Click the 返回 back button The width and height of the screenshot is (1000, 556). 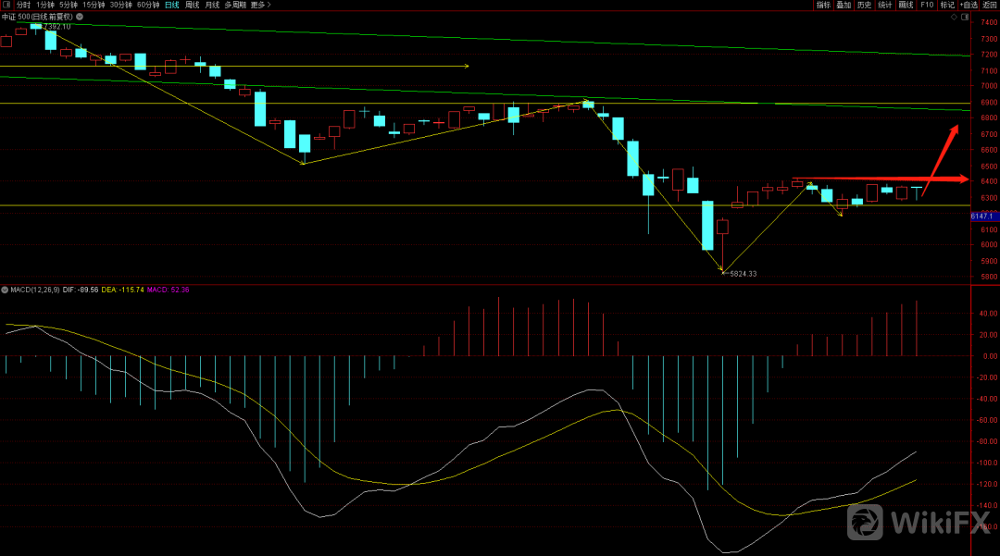[989, 5]
